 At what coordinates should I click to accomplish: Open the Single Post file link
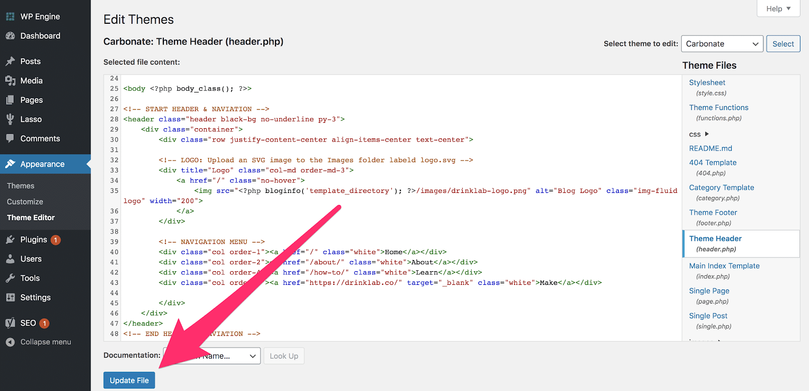tap(708, 316)
